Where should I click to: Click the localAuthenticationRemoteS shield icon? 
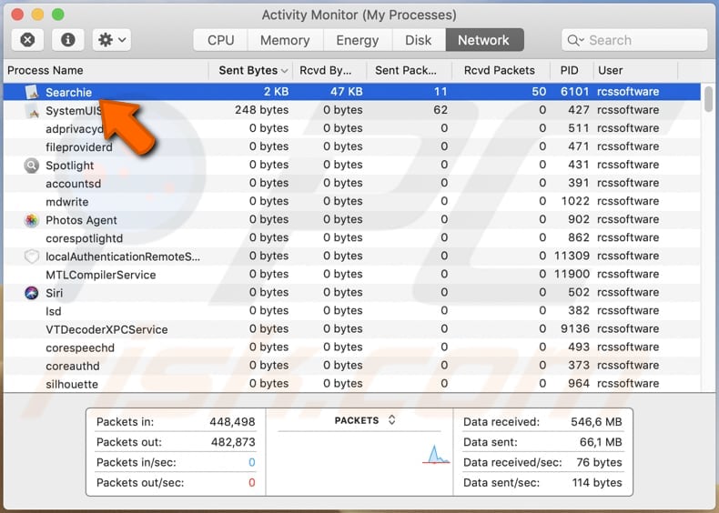(32, 256)
